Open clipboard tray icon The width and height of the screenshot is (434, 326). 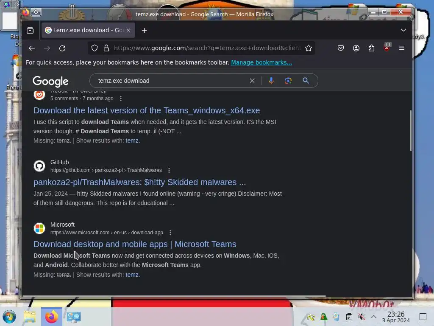coord(349,317)
